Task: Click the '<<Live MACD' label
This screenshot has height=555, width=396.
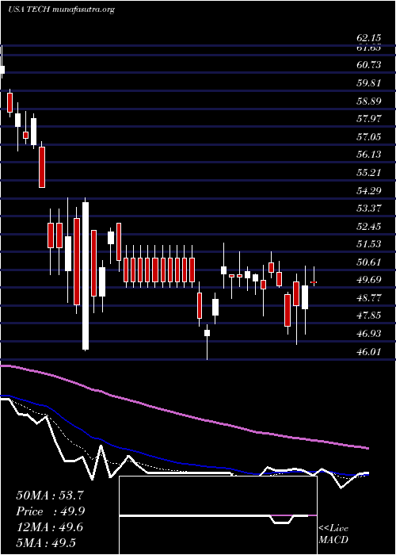Action: click(x=333, y=534)
